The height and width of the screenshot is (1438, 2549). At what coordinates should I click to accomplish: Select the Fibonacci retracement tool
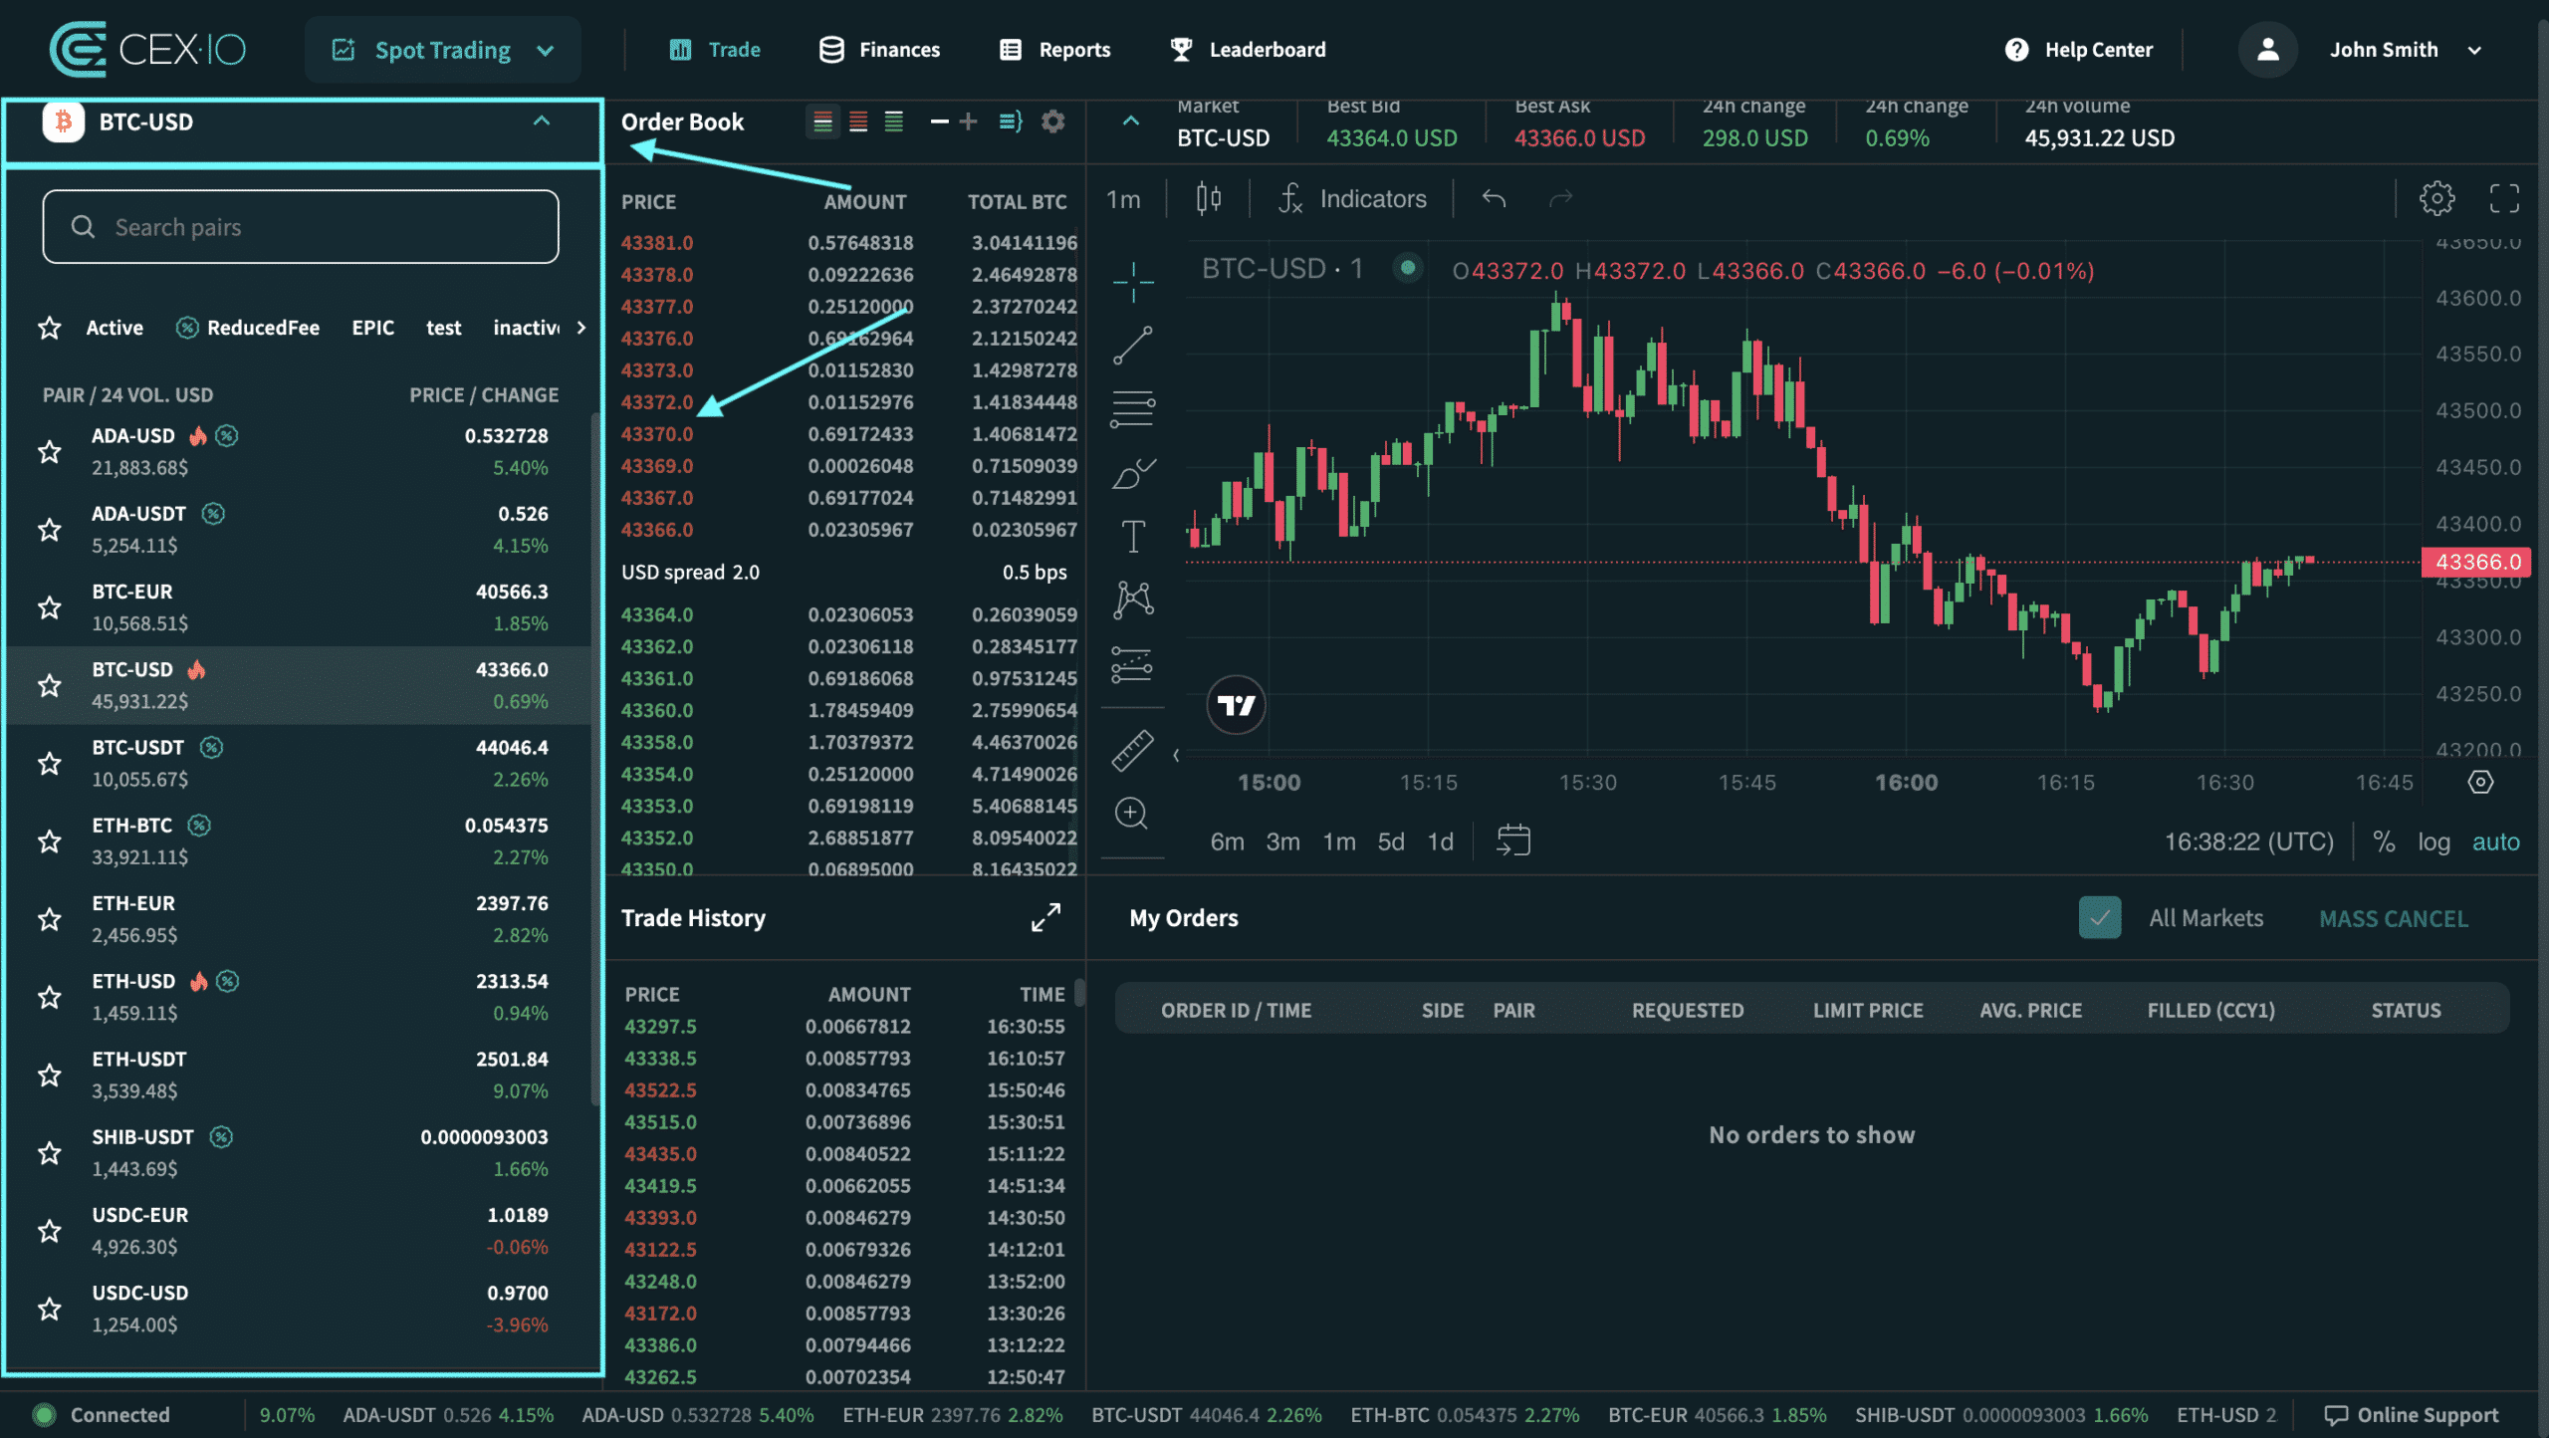point(1133,408)
